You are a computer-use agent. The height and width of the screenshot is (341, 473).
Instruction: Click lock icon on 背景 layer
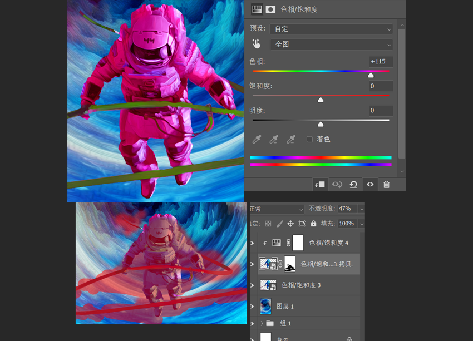click(x=349, y=339)
